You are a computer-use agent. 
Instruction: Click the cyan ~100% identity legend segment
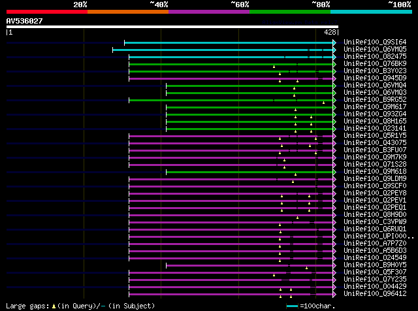tap(372, 12)
